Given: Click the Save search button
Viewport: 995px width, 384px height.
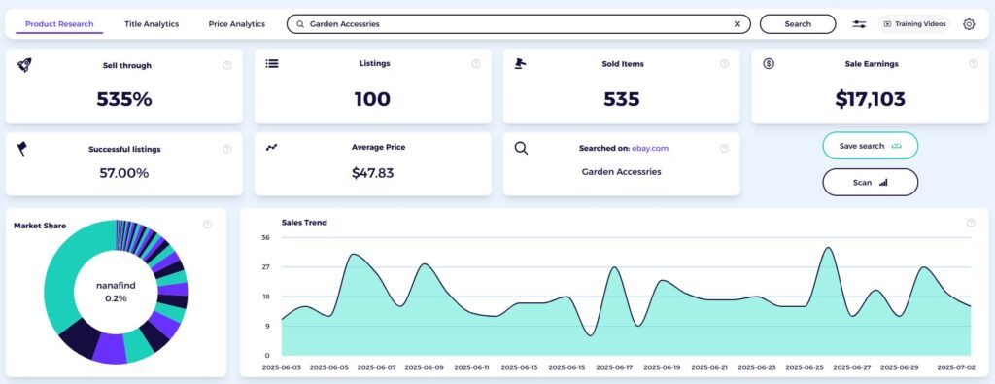Looking at the screenshot, I should tap(870, 146).
